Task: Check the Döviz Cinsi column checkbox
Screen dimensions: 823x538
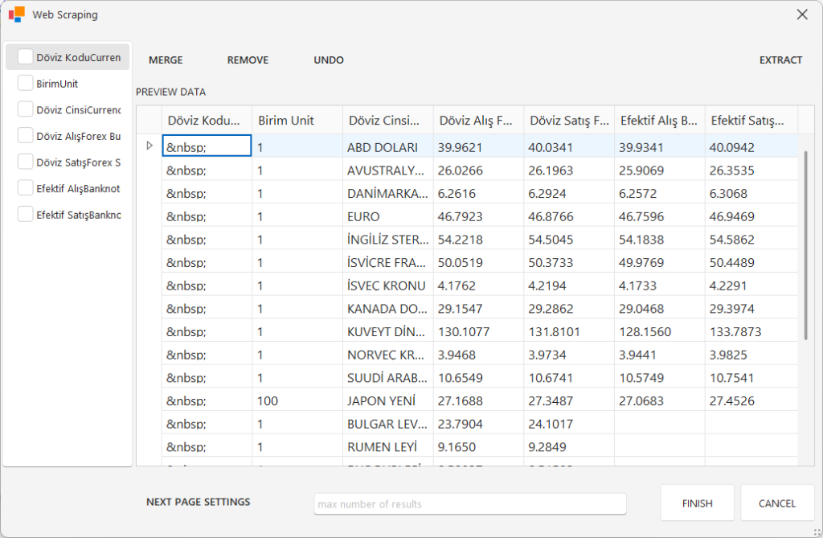Action: coord(26,109)
